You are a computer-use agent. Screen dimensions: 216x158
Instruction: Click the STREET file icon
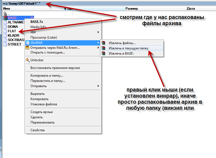tap(5, 44)
